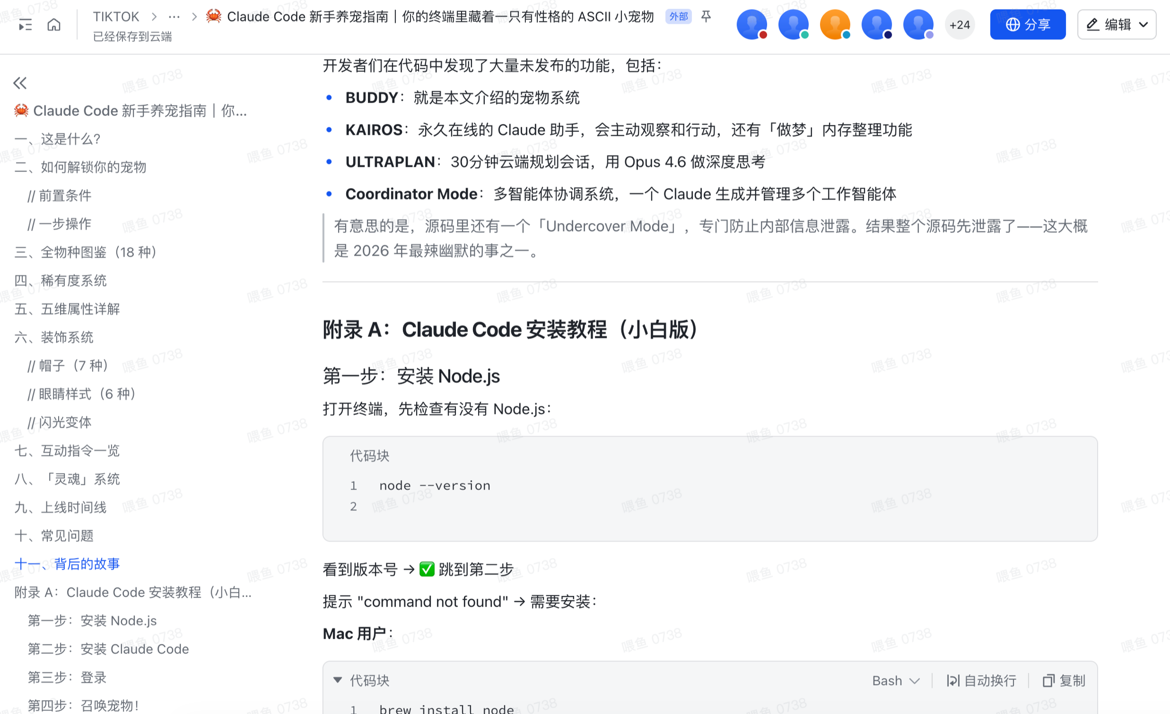The width and height of the screenshot is (1170, 714).
Task: Collapse outline with double-chevron icon
Action: [x=20, y=83]
